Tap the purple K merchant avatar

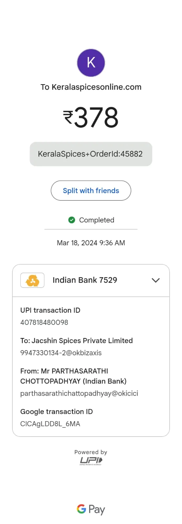(91, 63)
